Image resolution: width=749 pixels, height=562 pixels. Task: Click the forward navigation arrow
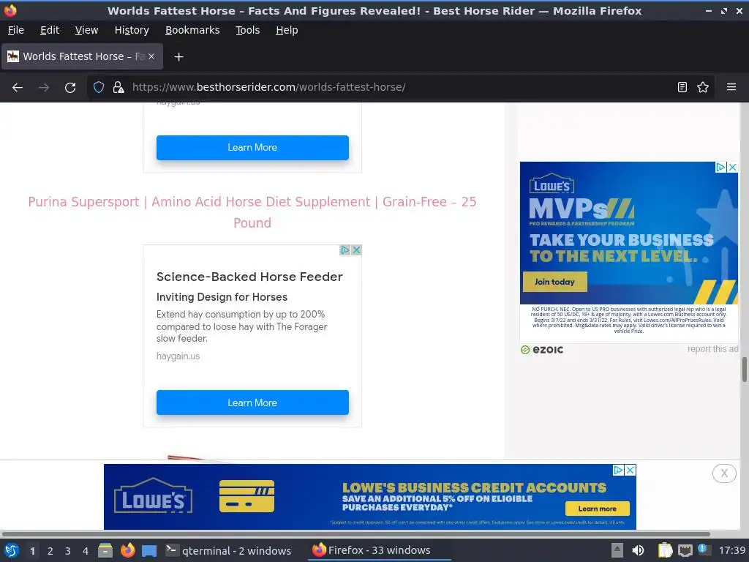[x=44, y=88]
